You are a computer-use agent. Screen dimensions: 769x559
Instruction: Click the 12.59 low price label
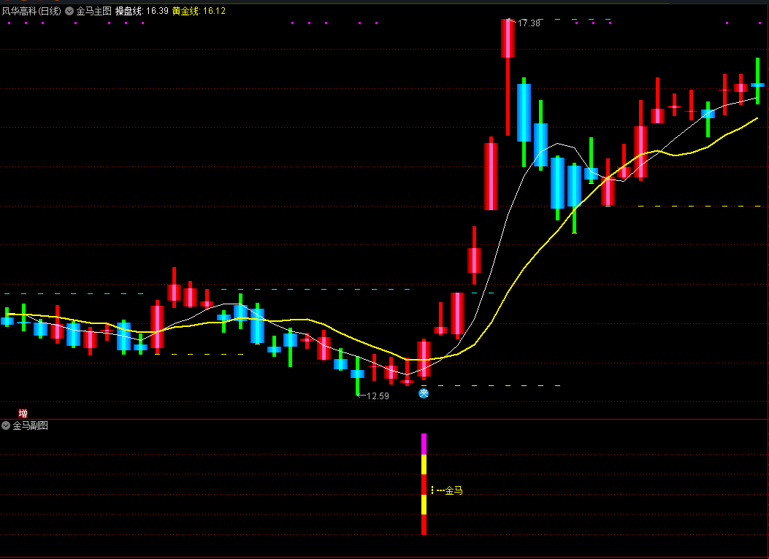pos(378,396)
